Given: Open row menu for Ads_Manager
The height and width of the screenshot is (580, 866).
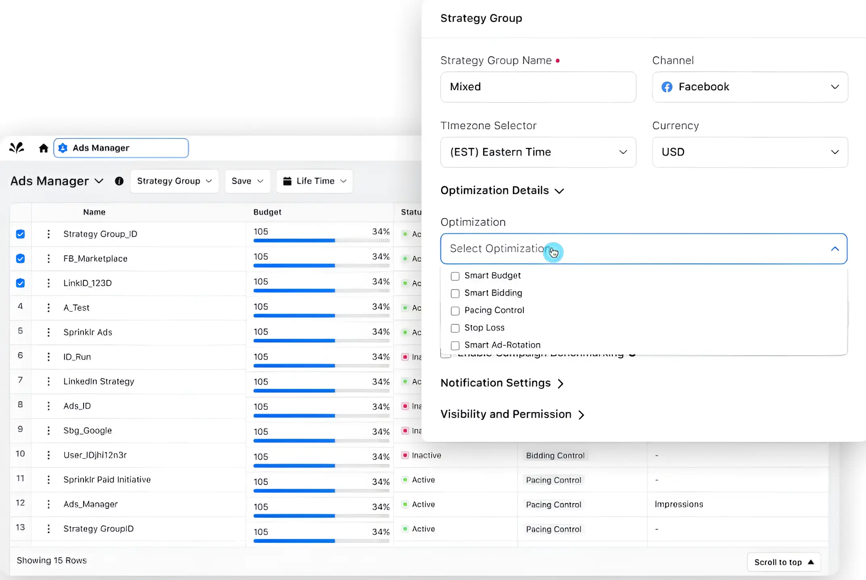Looking at the screenshot, I should coord(48,504).
